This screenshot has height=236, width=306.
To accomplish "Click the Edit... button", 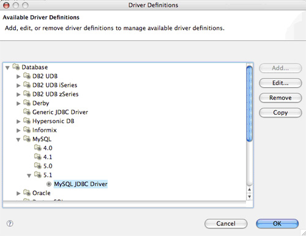I will click(280, 83).
